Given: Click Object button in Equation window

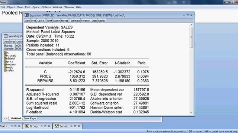Looking at the screenshot, I should tap(41, 21).
